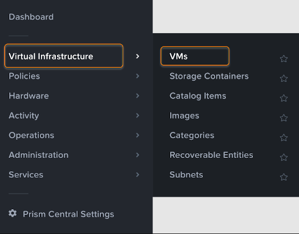This screenshot has height=234, width=299.
Task: Open the Hardware menu entry
Action: click(28, 96)
